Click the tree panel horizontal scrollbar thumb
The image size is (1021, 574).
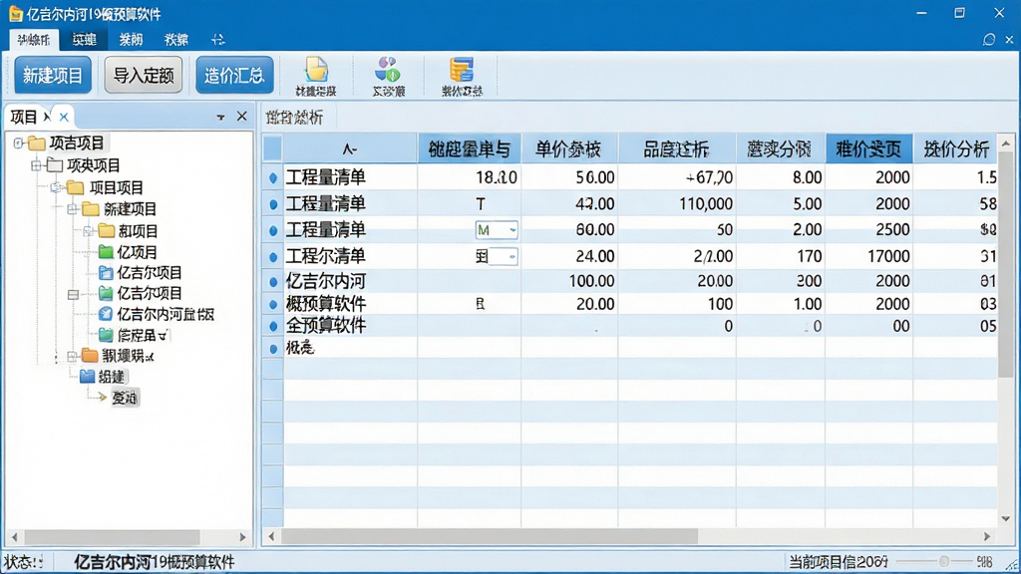point(112,537)
